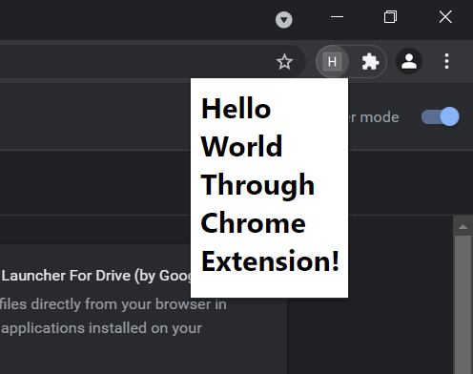473x374 pixels.
Task: Click the word World in the popup
Action: [x=241, y=147]
